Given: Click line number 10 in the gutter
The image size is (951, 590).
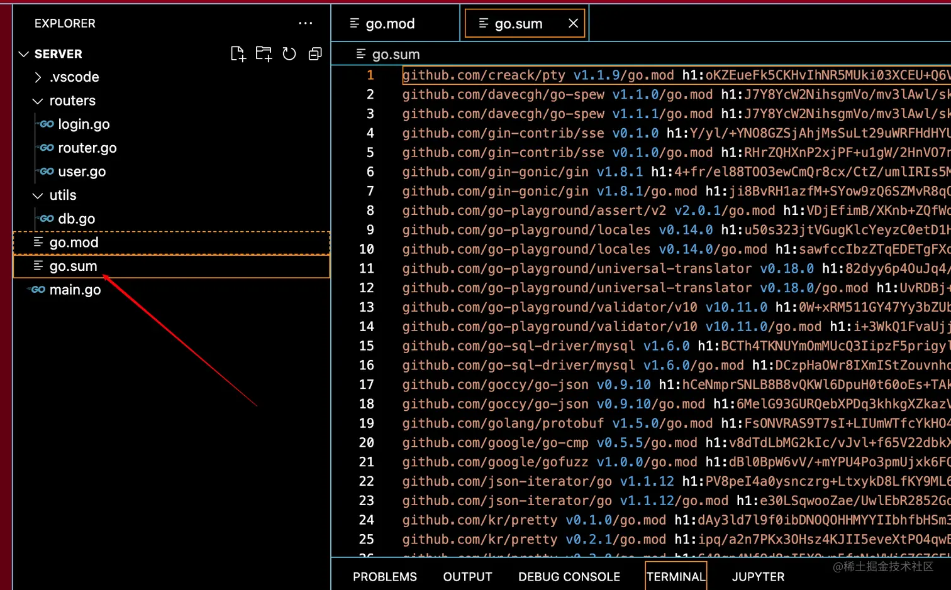Looking at the screenshot, I should coord(367,249).
